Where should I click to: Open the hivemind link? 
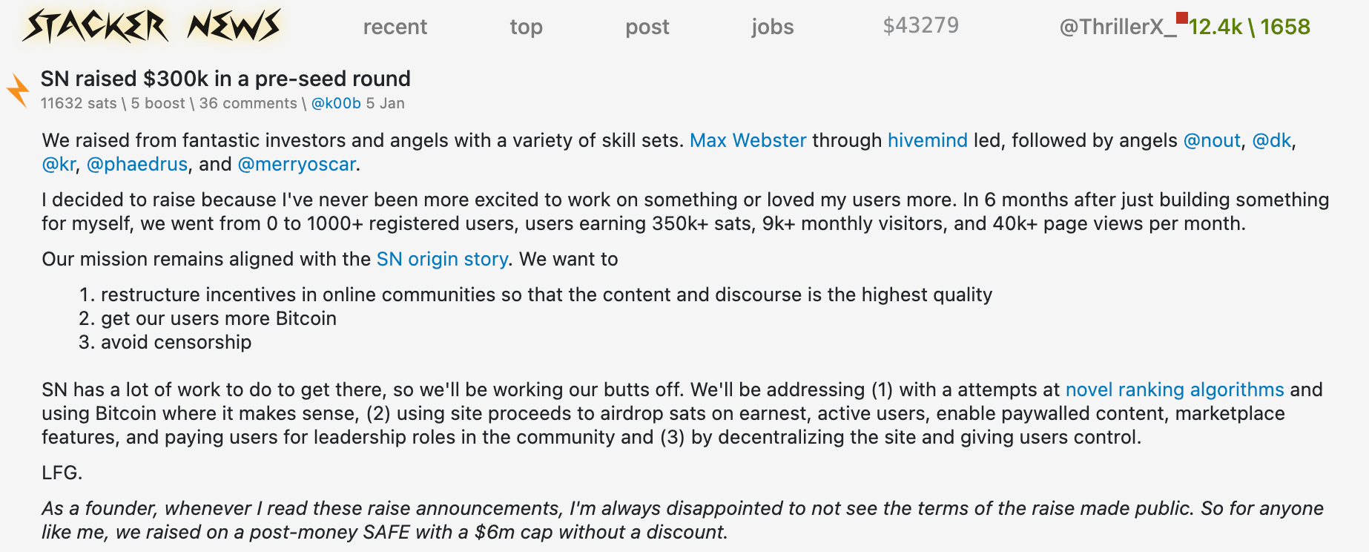(x=927, y=140)
